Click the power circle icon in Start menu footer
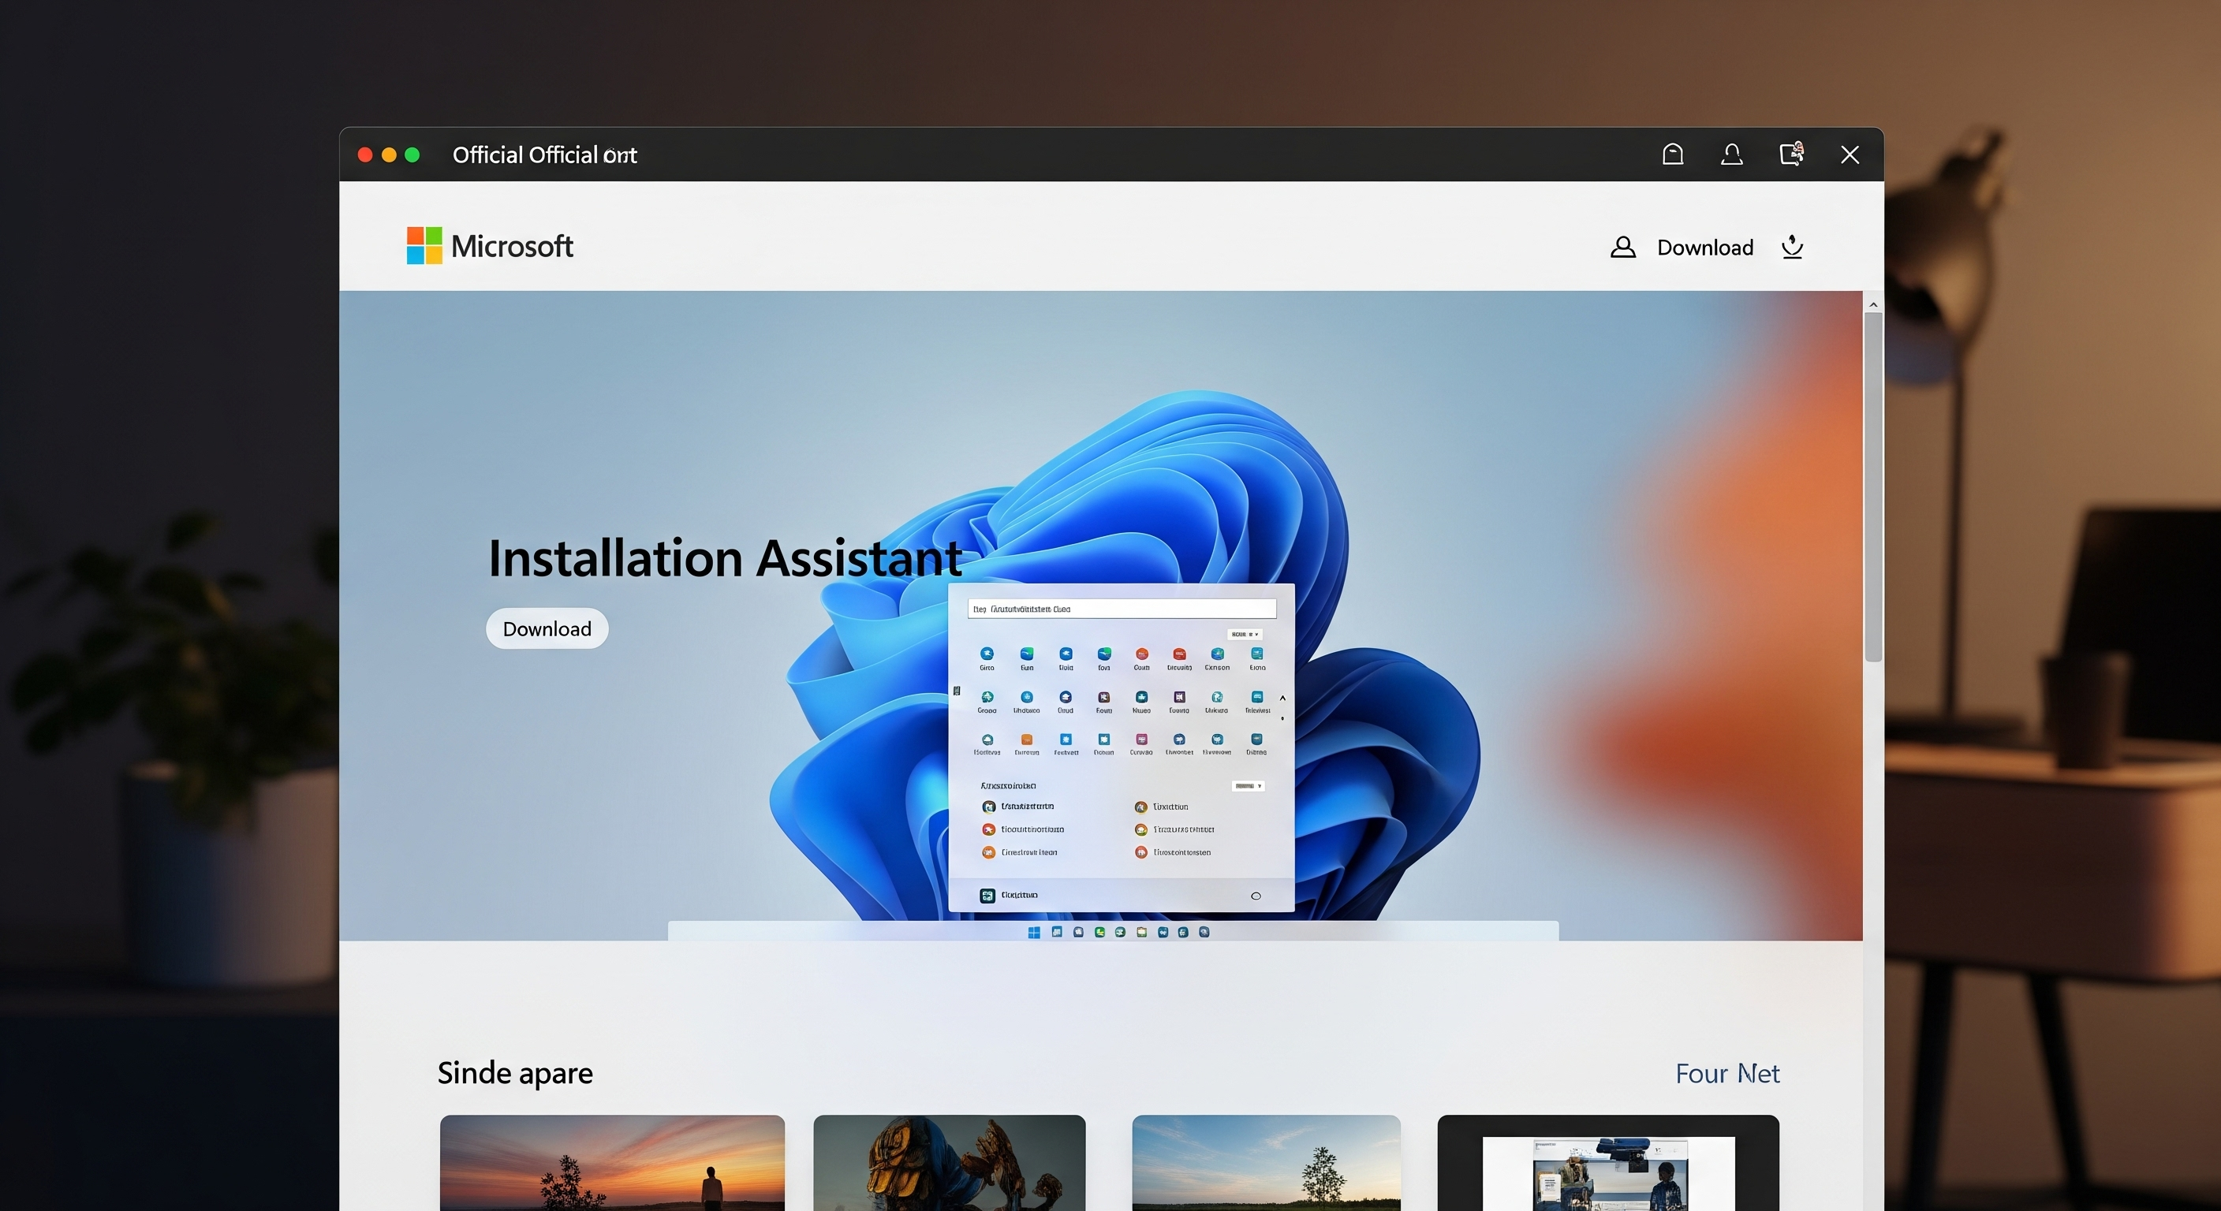 click(1256, 896)
